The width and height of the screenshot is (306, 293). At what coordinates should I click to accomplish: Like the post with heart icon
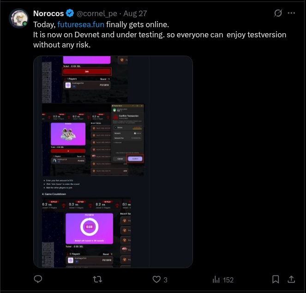[156, 279]
